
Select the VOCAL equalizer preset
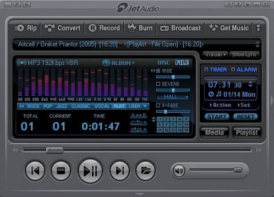(102, 106)
